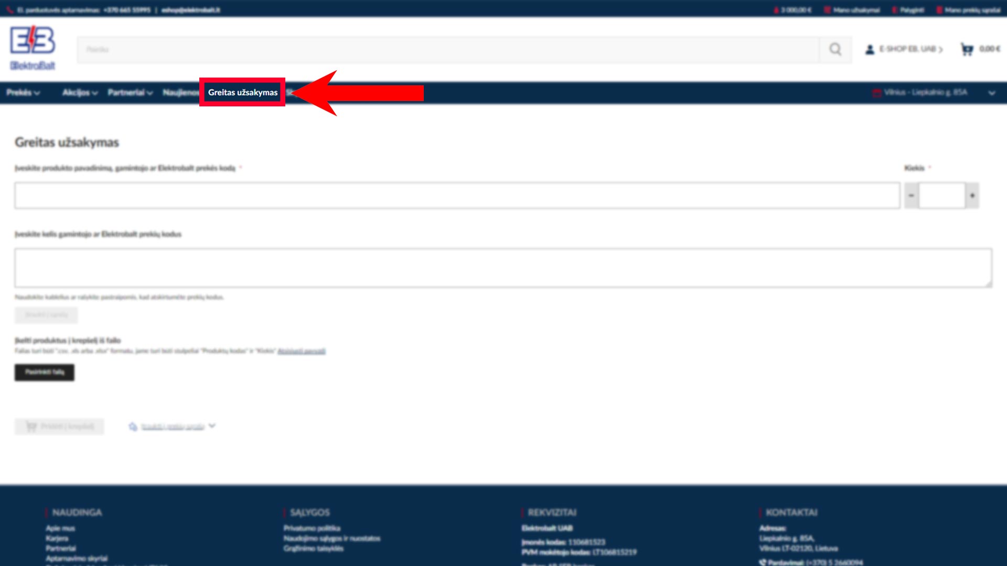Click the multiple product codes text area

(502, 268)
